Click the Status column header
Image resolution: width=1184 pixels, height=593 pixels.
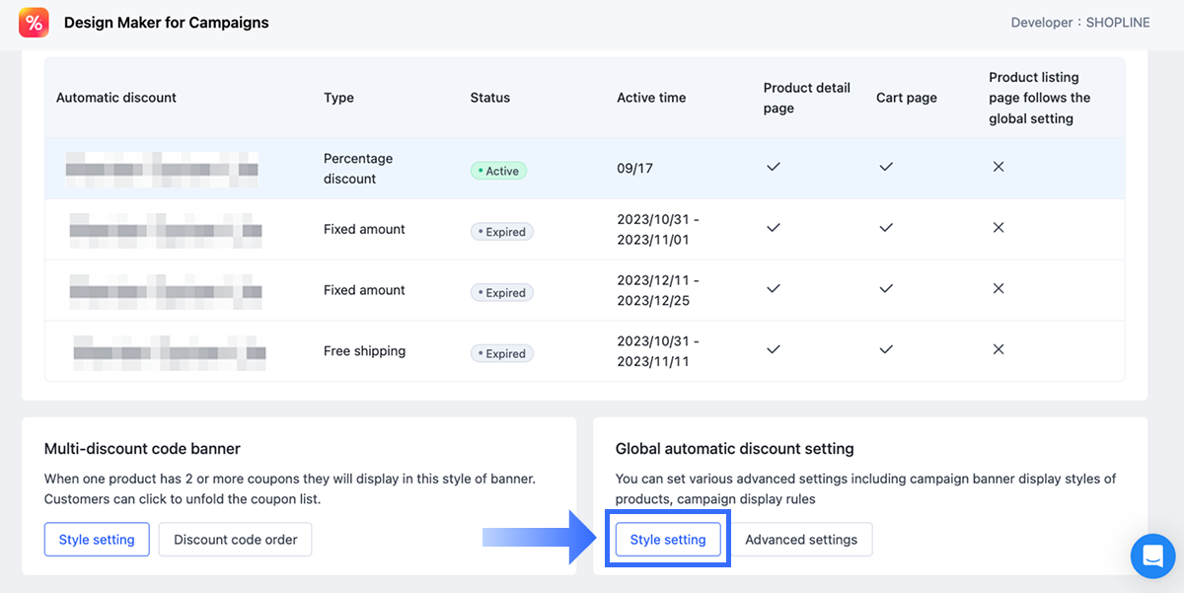click(x=490, y=98)
